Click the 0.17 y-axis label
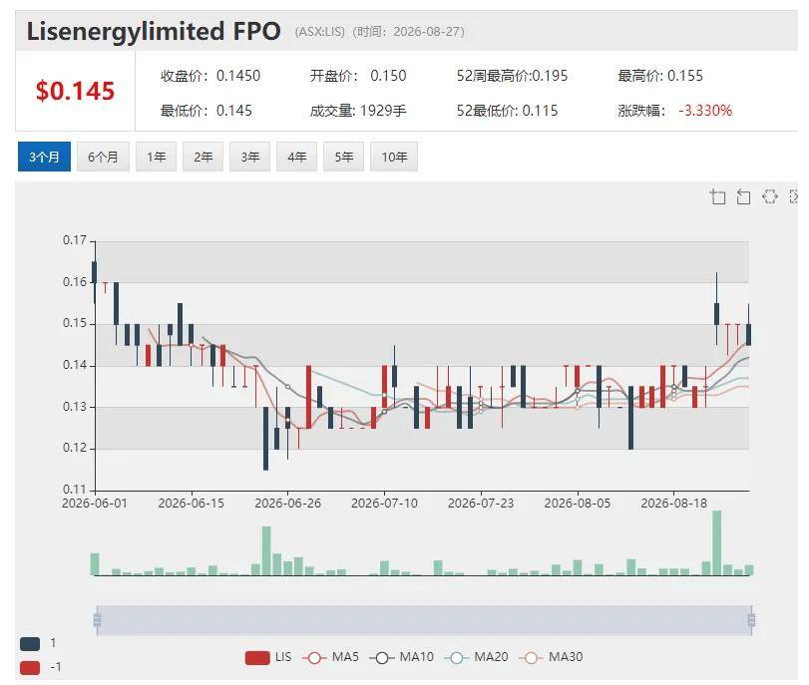Screen dimensions: 809x685 75,240
